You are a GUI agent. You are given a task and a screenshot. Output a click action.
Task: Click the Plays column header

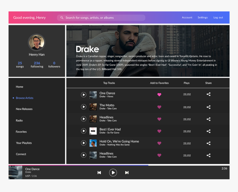coord(187,83)
